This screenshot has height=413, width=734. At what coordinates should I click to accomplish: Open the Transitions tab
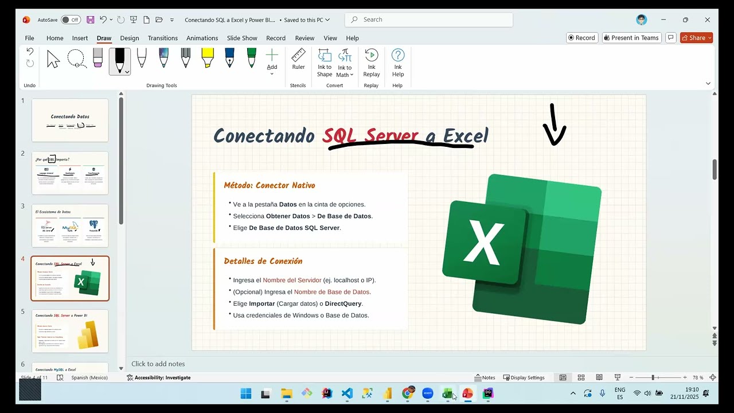tap(163, 38)
